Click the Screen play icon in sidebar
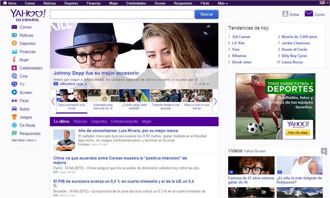 point(14,93)
